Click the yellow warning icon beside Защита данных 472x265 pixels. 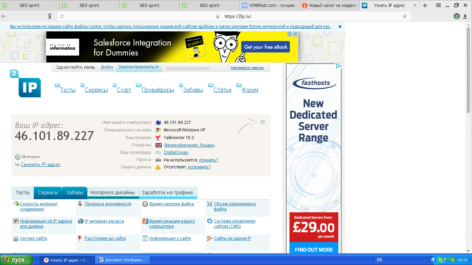(x=158, y=167)
